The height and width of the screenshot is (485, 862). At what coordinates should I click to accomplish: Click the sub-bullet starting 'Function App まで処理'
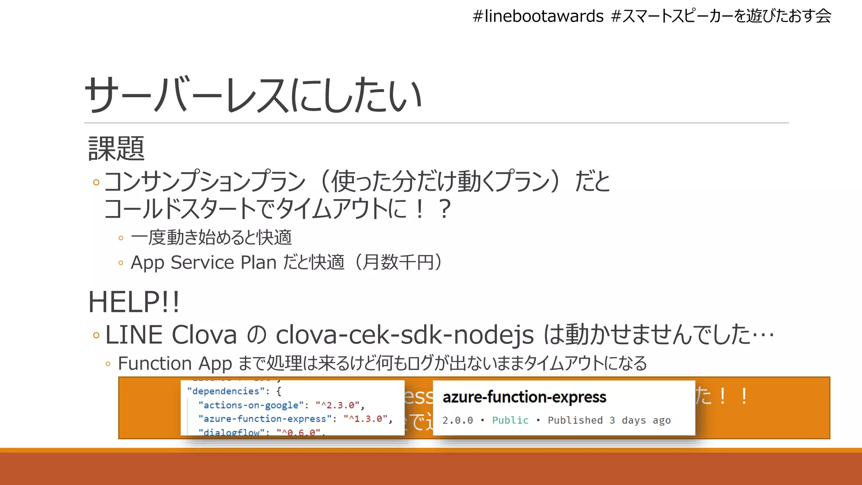click(x=382, y=363)
